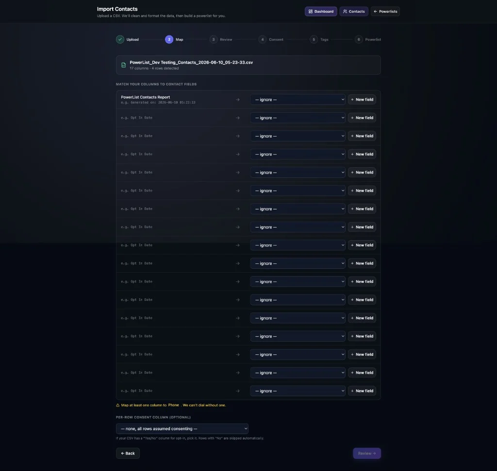Click 'MATCH YOUR COLUMNS TO CONTACT FIELDS' label

(156, 84)
